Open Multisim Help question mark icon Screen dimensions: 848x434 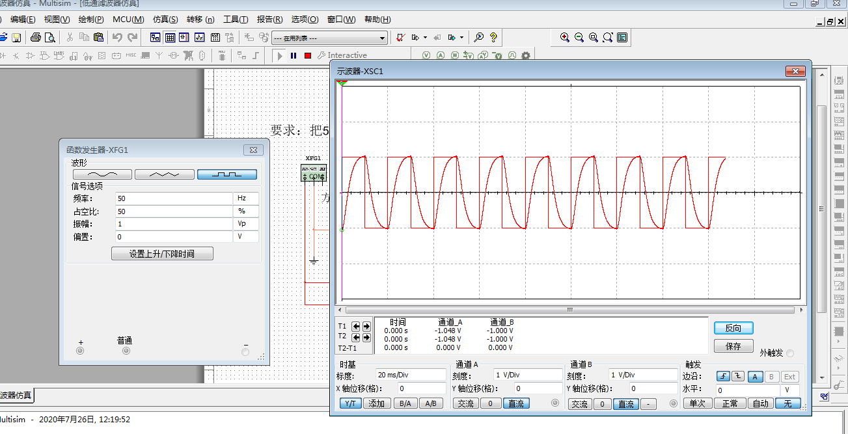click(493, 37)
